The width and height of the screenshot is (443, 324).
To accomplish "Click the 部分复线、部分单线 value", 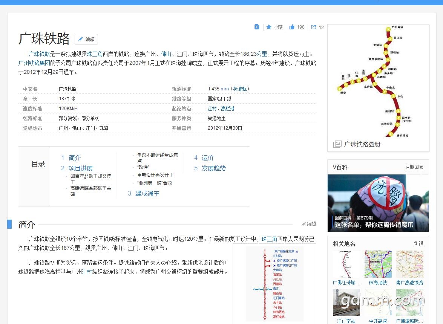I will click(x=79, y=118).
